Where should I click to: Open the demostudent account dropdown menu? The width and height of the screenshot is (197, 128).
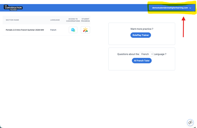coord(171,8)
